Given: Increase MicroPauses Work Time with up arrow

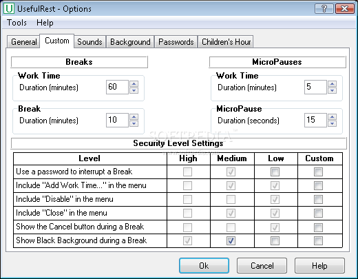Looking at the screenshot, I should 333,83.
